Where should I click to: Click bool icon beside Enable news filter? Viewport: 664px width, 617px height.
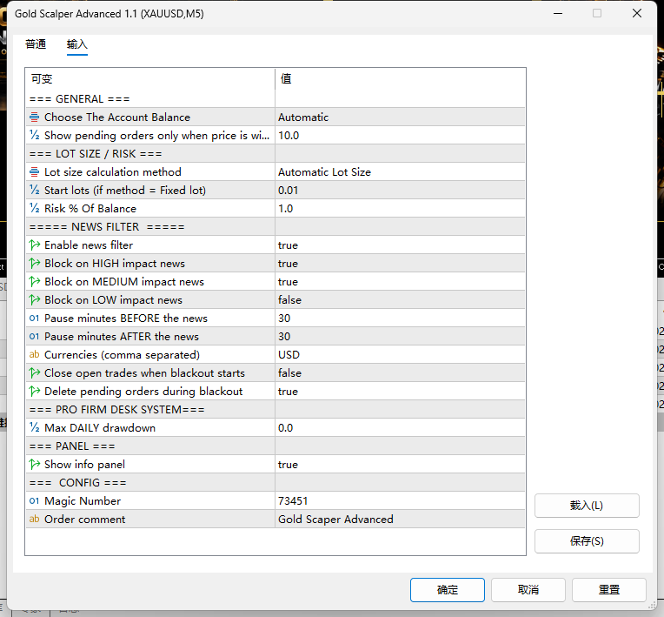point(34,245)
